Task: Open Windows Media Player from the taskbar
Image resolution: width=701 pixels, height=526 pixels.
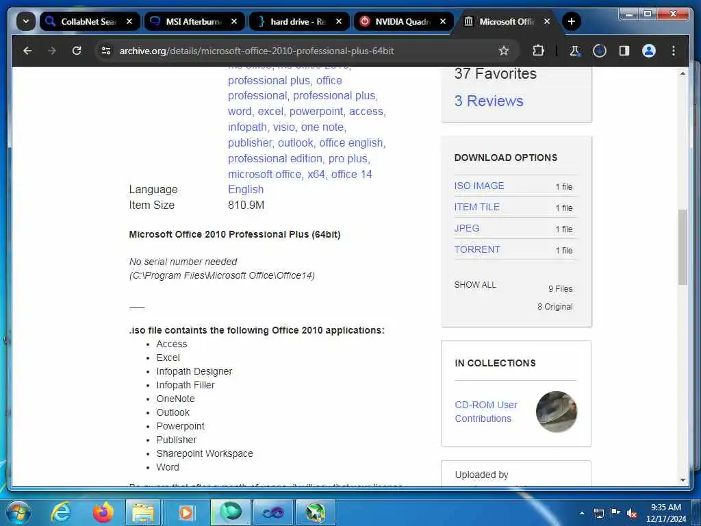Action: click(186, 512)
